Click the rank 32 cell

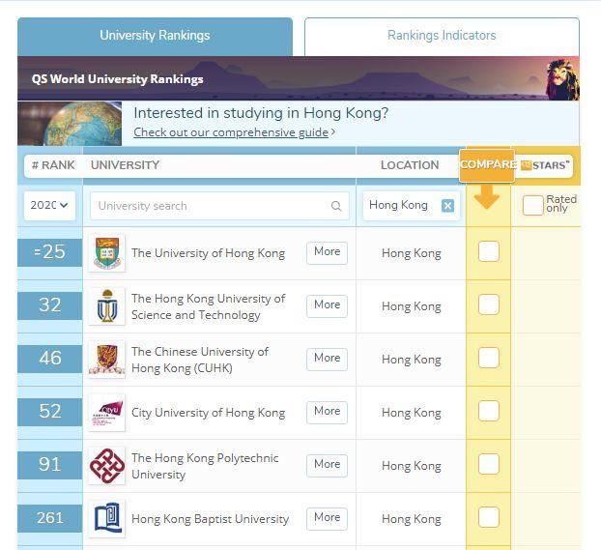point(50,305)
